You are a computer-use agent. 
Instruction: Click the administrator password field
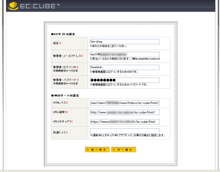125,80
